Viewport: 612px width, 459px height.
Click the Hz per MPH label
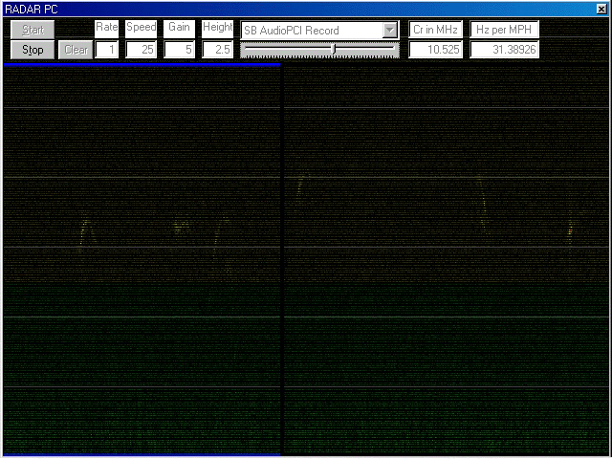click(505, 30)
